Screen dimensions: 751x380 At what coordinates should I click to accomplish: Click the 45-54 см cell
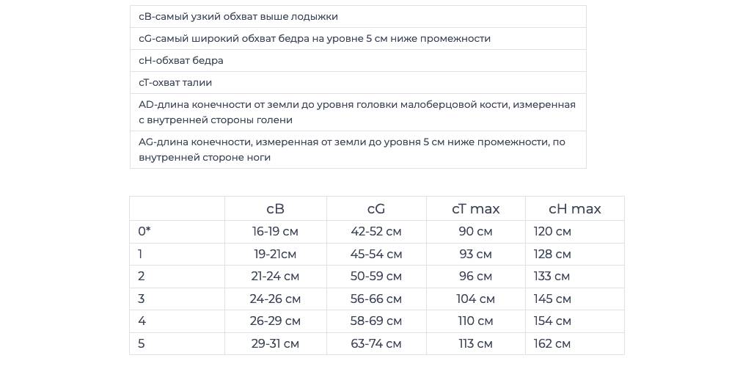click(376, 254)
